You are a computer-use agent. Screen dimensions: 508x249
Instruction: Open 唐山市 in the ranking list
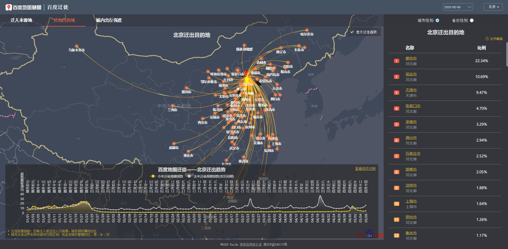coord(411,138)
